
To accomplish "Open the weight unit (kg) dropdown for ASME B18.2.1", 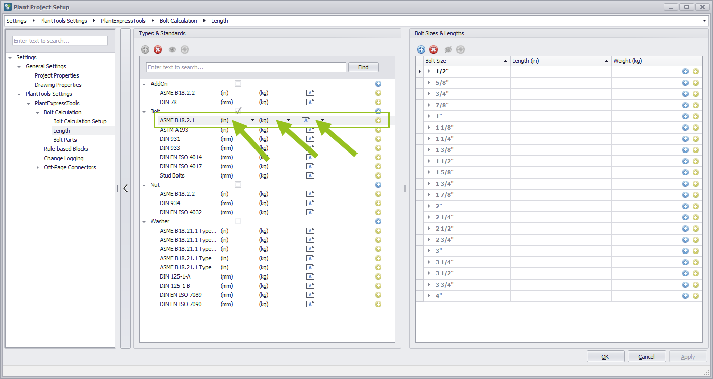I will click(x=288, y=120).
